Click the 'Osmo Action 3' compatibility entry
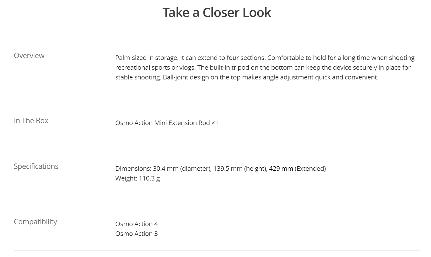Image resolution: width=431 pixels, height=257 pixels. click(x=137, y=234)
